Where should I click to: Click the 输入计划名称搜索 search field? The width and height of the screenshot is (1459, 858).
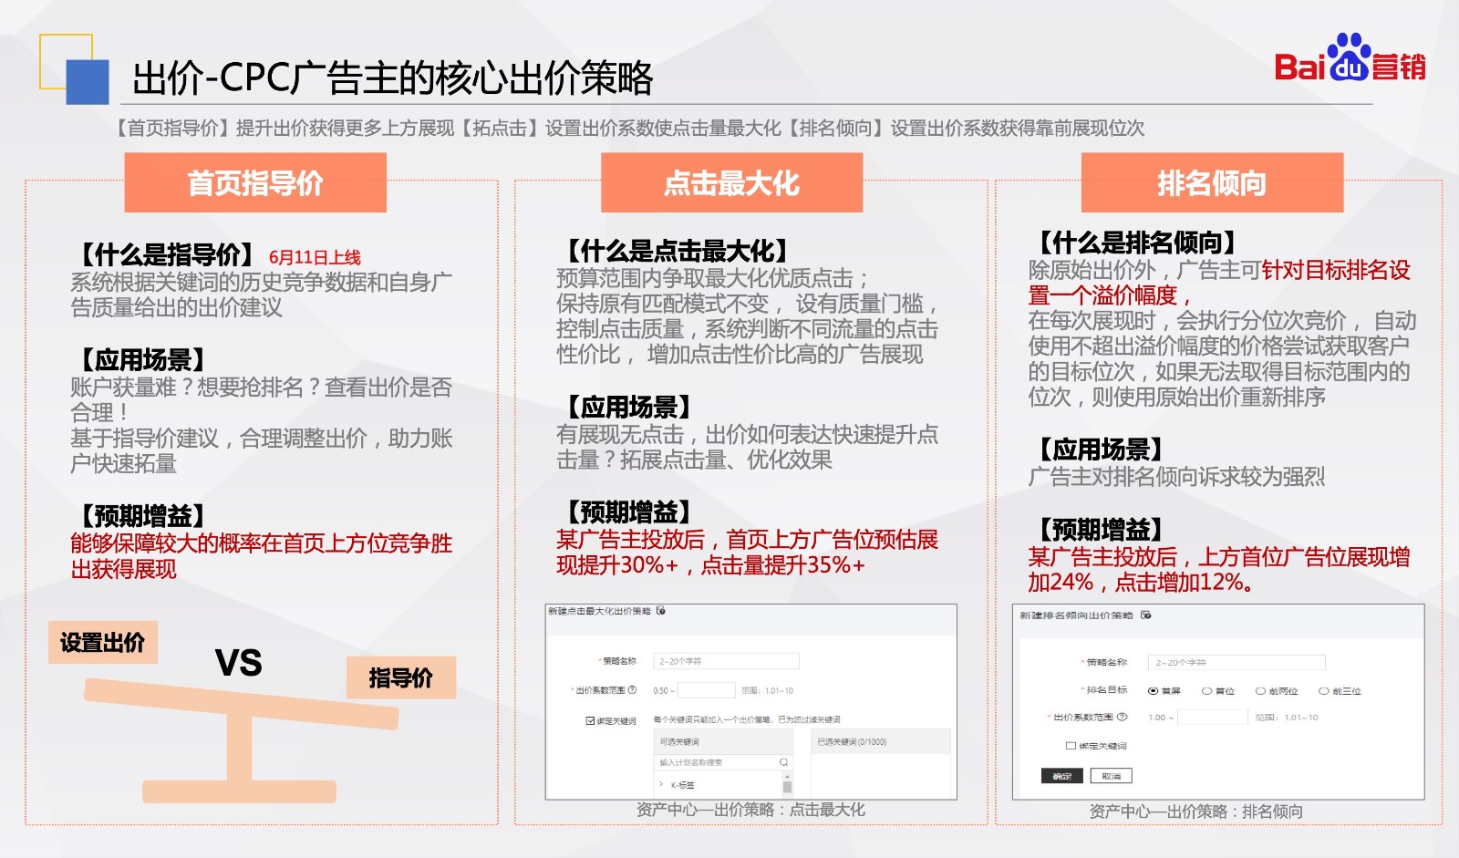(x=725, y=762)
